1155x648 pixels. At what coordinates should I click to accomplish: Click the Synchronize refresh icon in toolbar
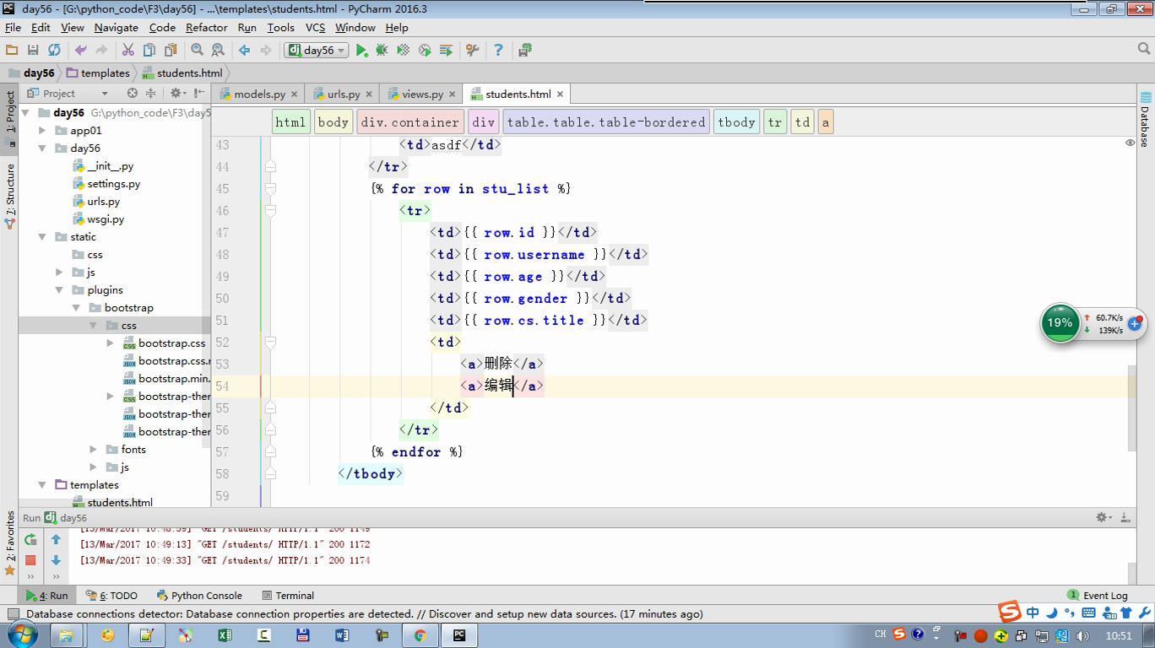click(x=54, y=51)
